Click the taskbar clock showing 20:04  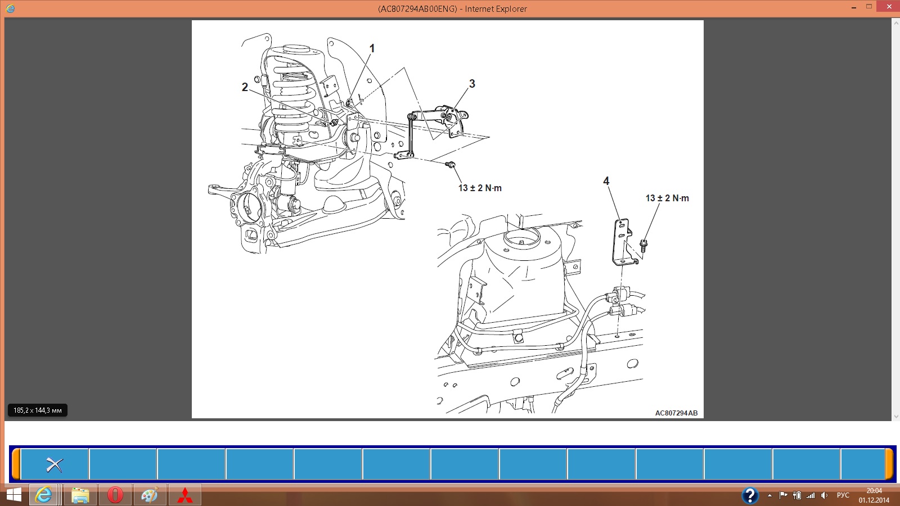click(874, 495)
